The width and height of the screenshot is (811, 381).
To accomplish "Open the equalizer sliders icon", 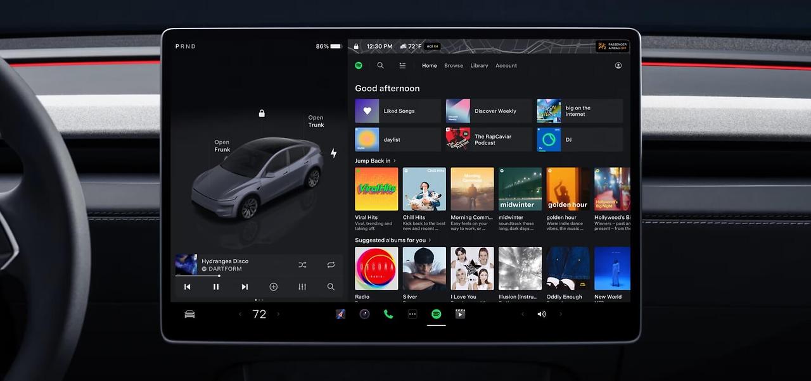I will (x=302, y=287).
